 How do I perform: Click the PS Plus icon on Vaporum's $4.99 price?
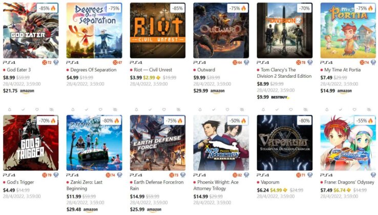click(x=285, y=190)
